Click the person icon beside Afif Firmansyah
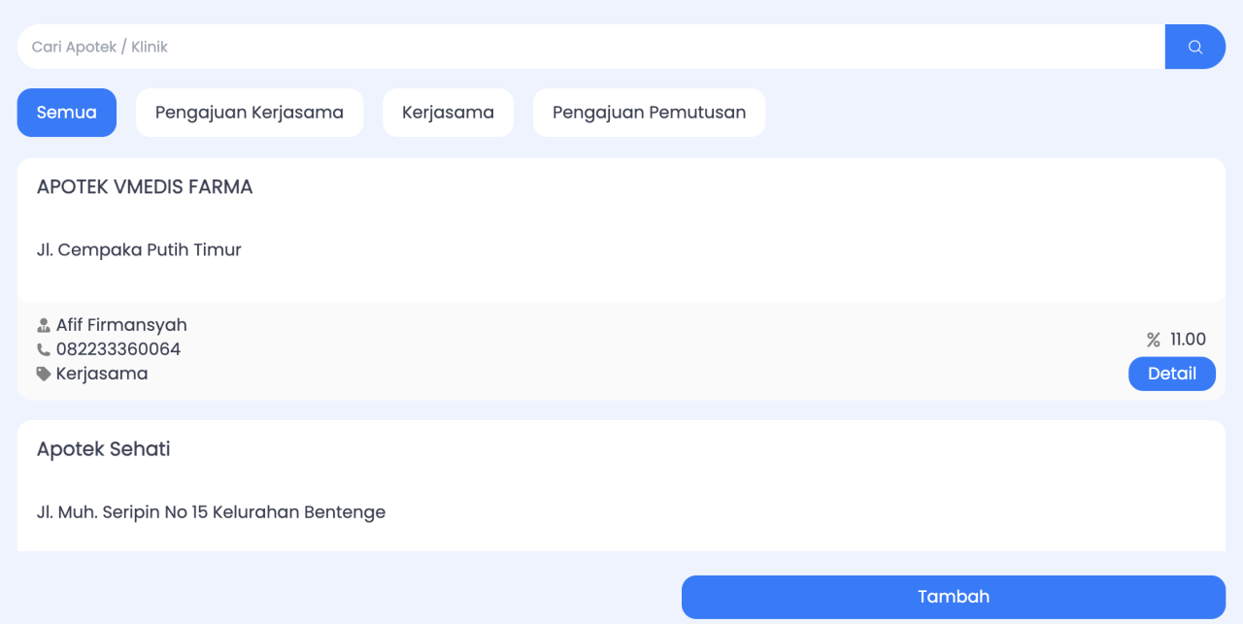The height and width of the screenshot is (624, 1243). pos(44,325)
